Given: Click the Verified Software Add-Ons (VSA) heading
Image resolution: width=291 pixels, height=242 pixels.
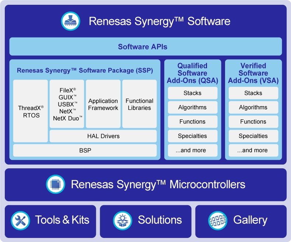Looking at the screenshot, I should (253, 73).
